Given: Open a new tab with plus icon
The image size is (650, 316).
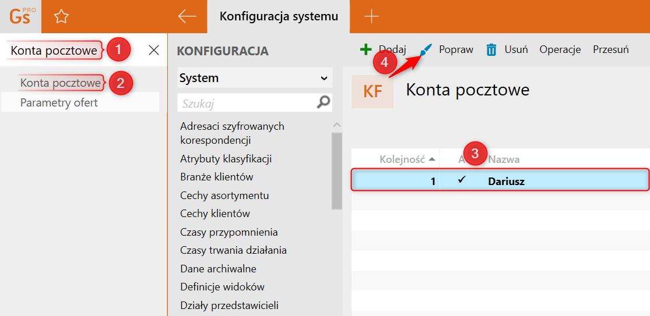Looking at the screenshot, I should pos(371,16).
